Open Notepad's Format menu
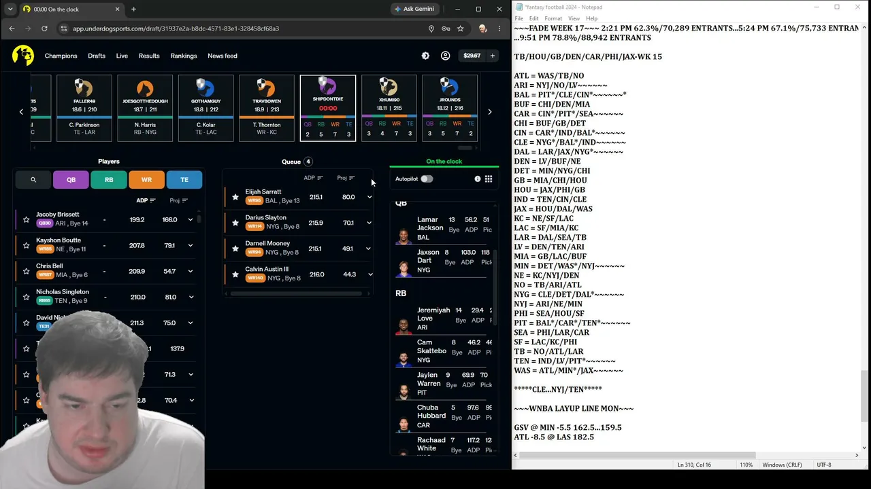 click(x=553, y=18)
